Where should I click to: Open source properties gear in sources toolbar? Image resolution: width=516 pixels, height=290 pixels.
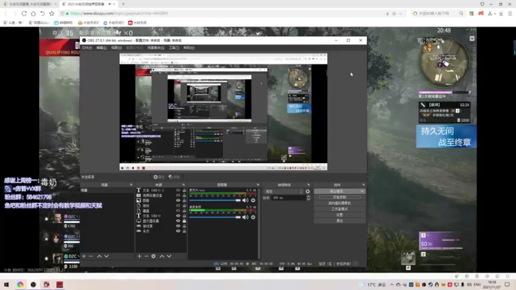[x=154, y=256]
